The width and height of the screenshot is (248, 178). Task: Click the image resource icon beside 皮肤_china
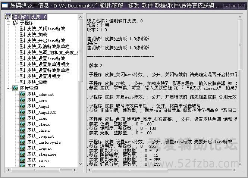(22, 130)
